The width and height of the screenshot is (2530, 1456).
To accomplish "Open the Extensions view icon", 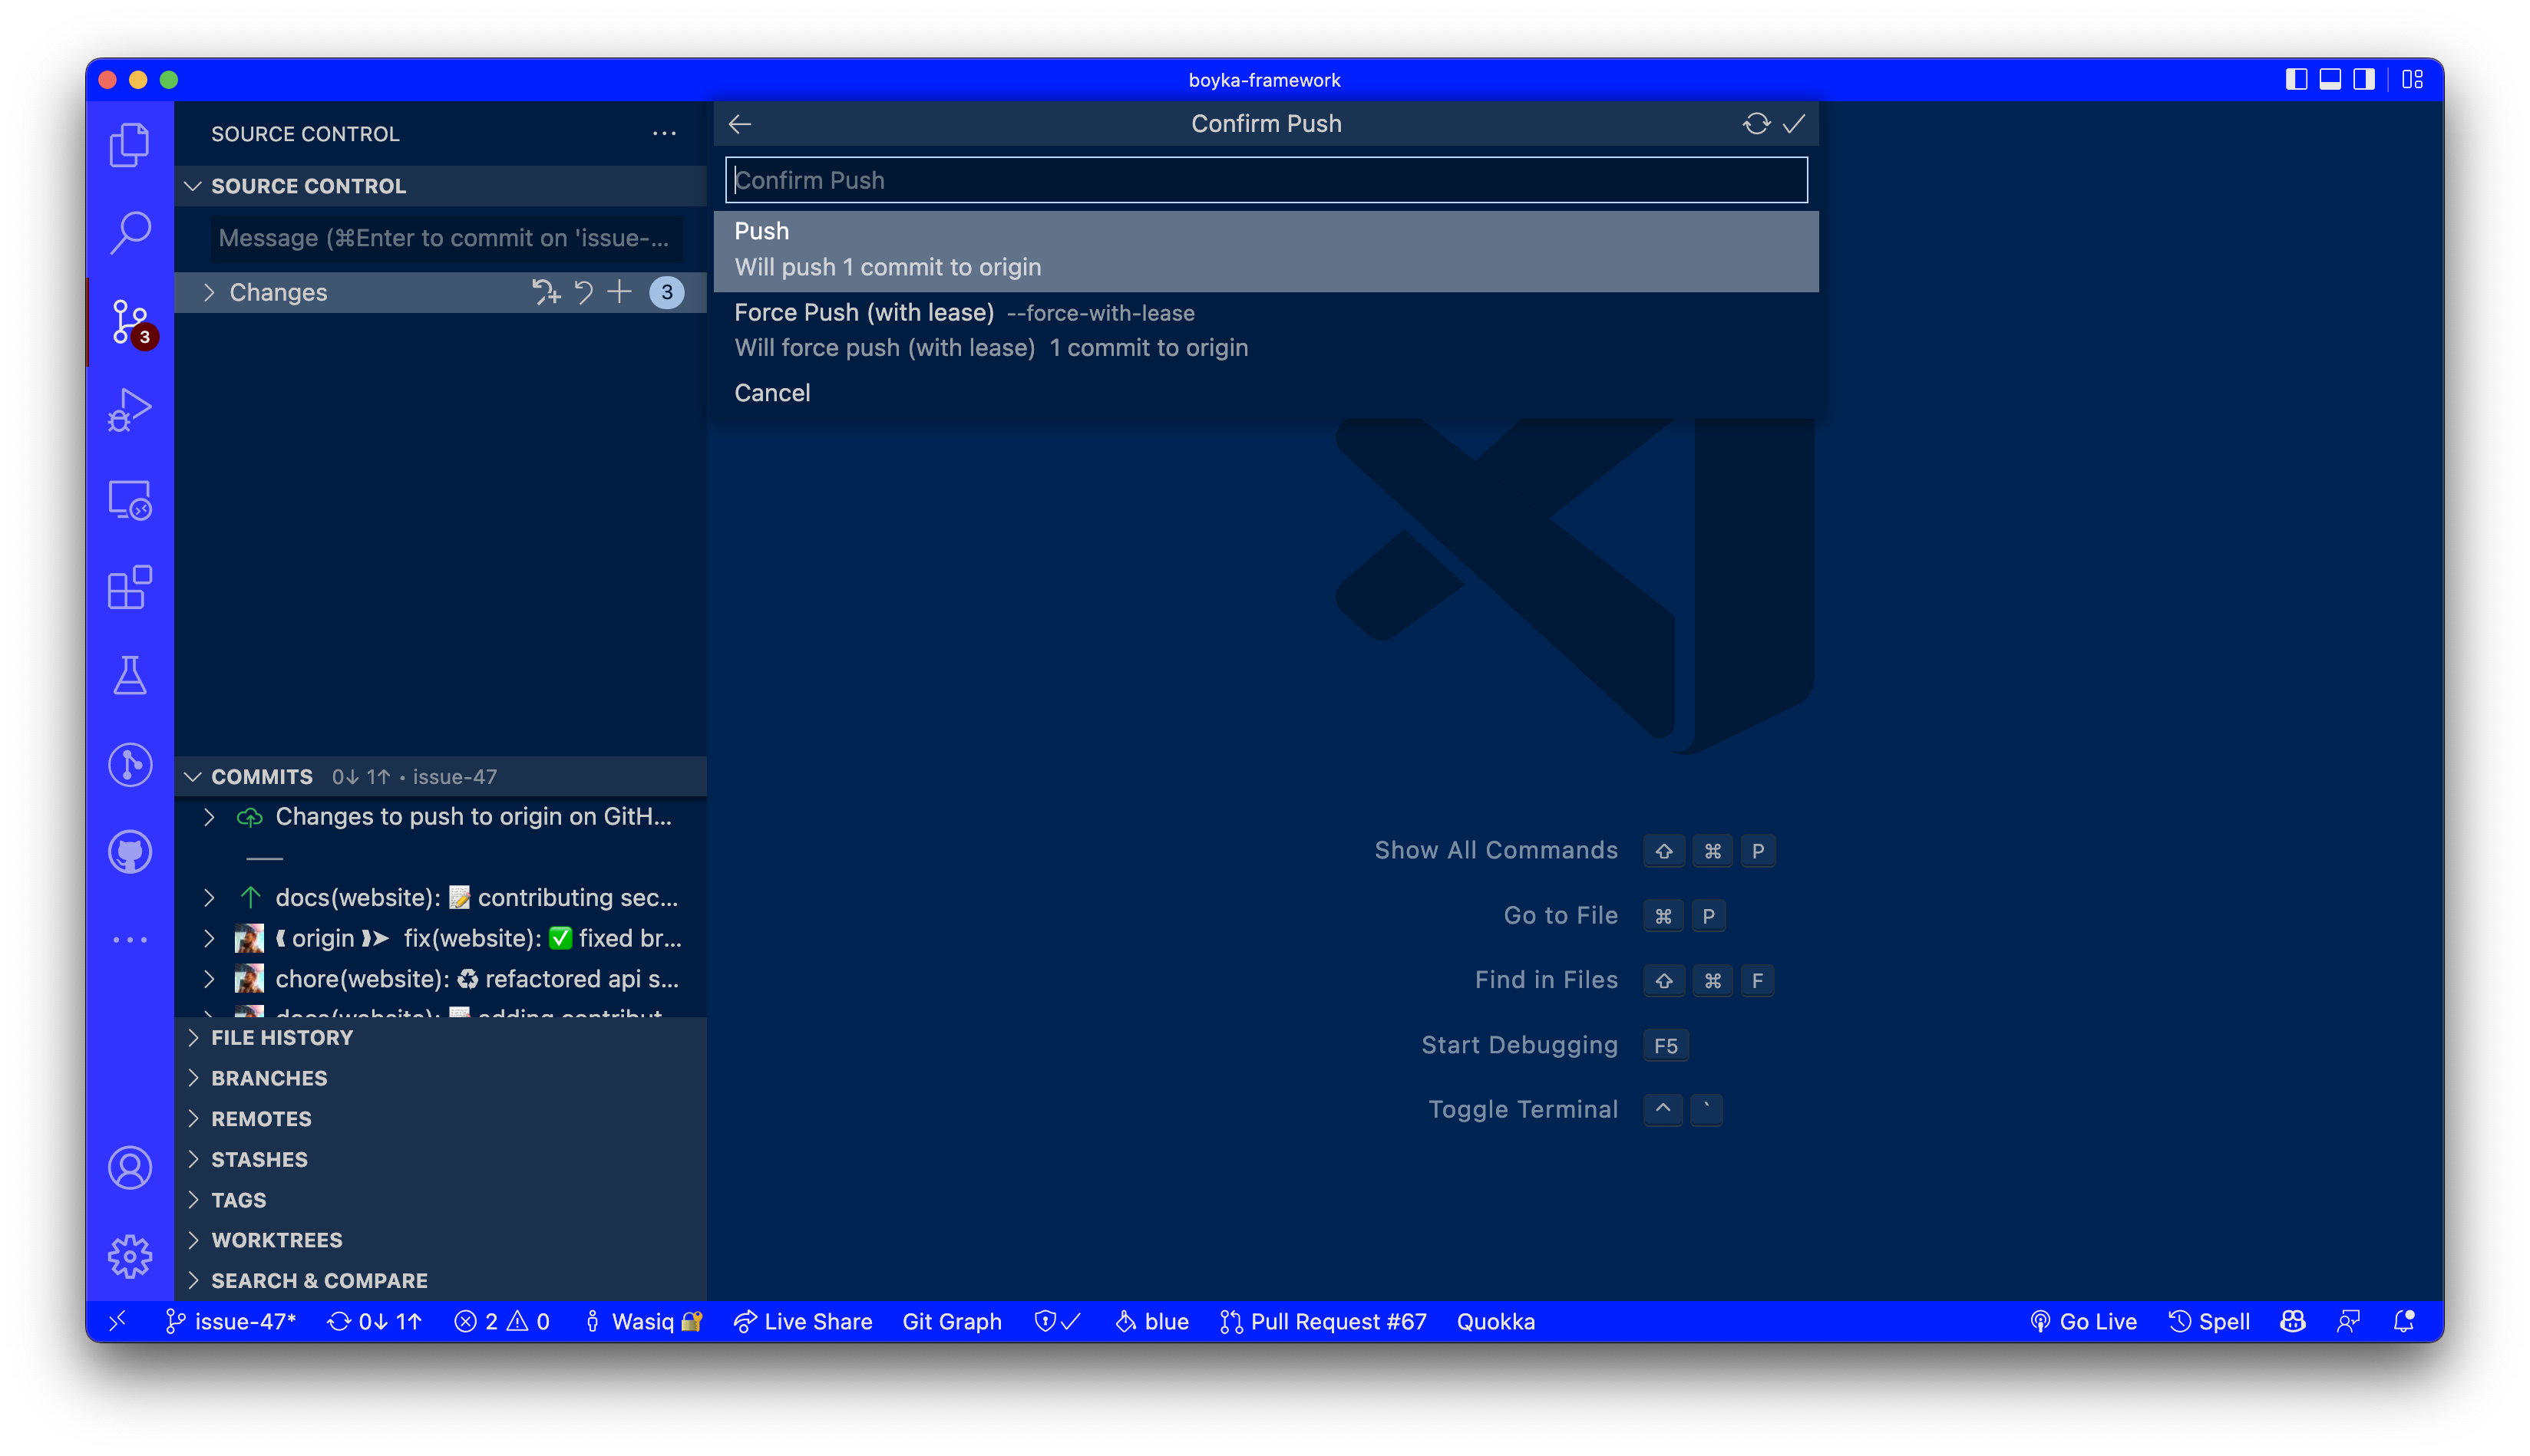I will [129, 588].
